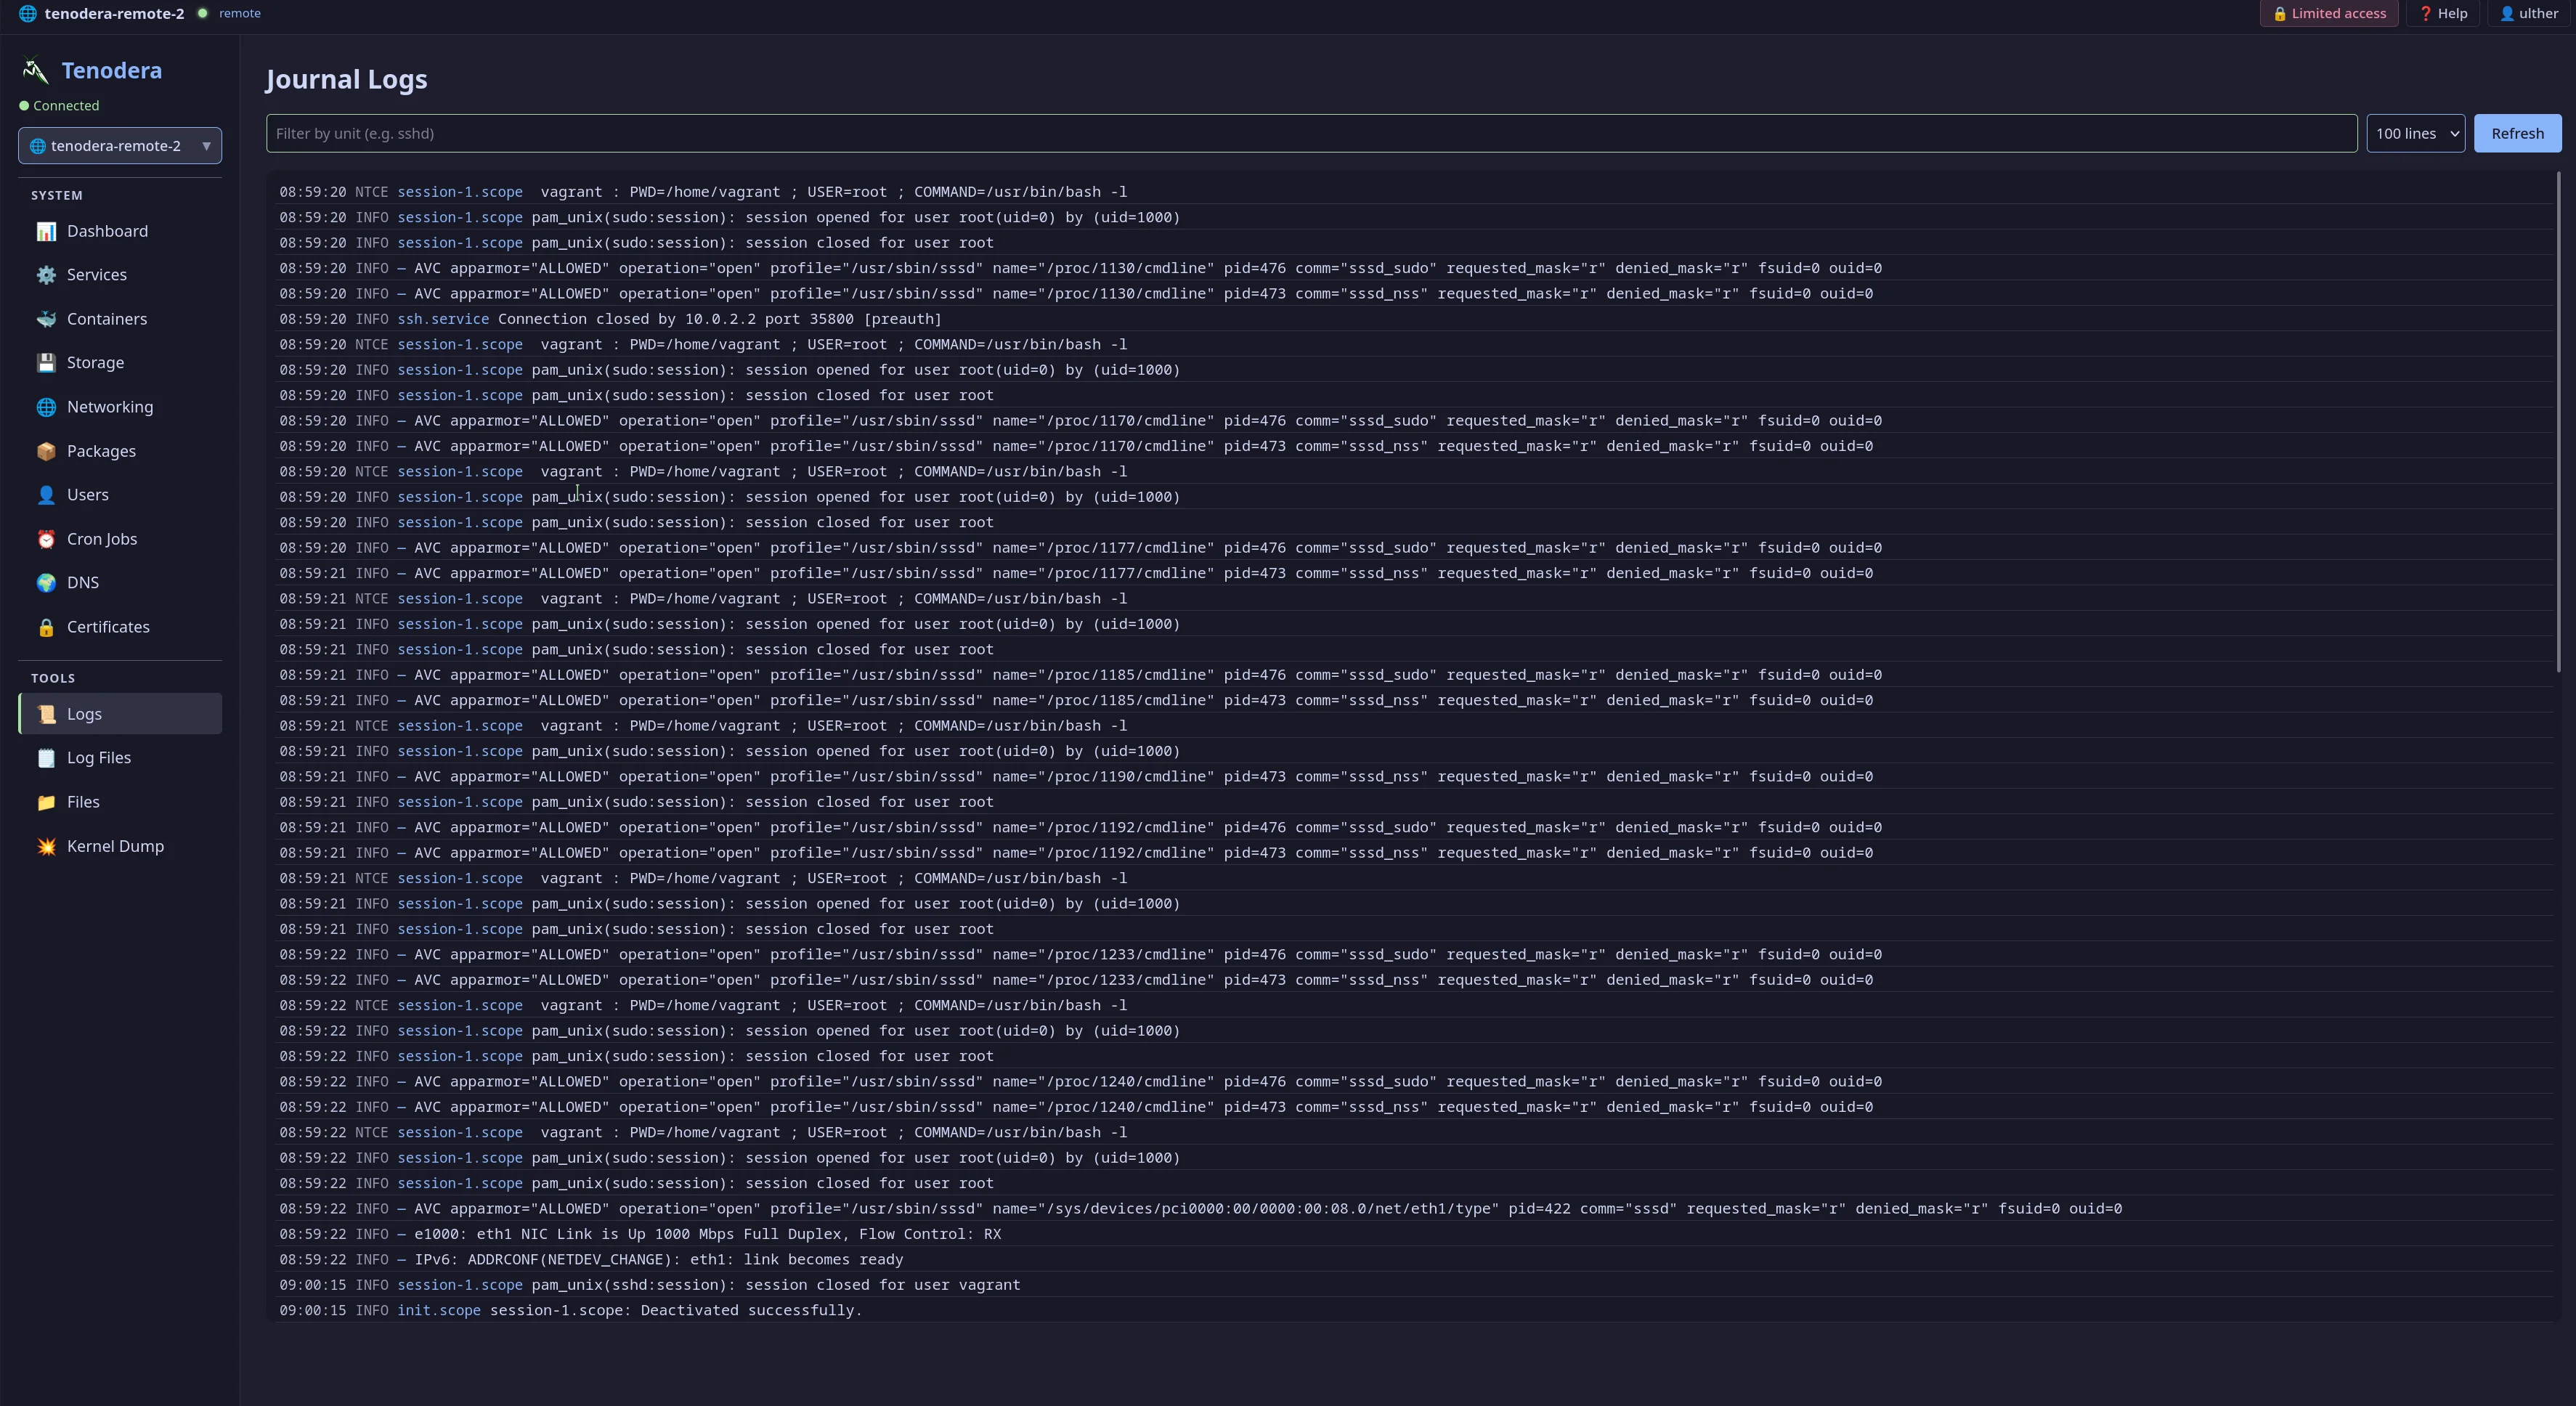Open the Dashboard chart icon
This screenshot has height=1406, width=2576.
click(46, 231)
